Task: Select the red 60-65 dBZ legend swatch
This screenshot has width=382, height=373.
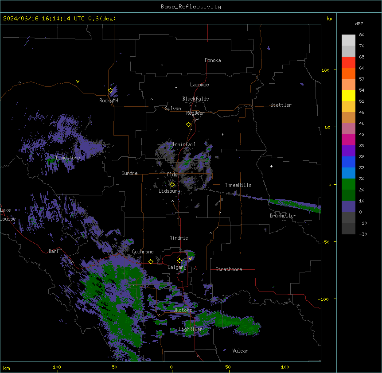Action: tap(348, 62)
